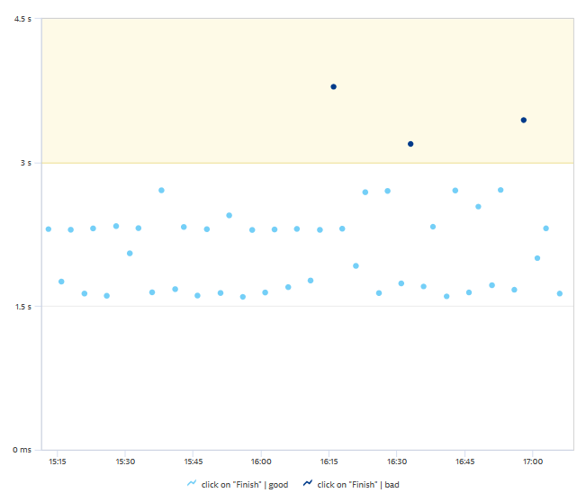
Task: Click the rightmost light blue data point
Action: (560, 293)
